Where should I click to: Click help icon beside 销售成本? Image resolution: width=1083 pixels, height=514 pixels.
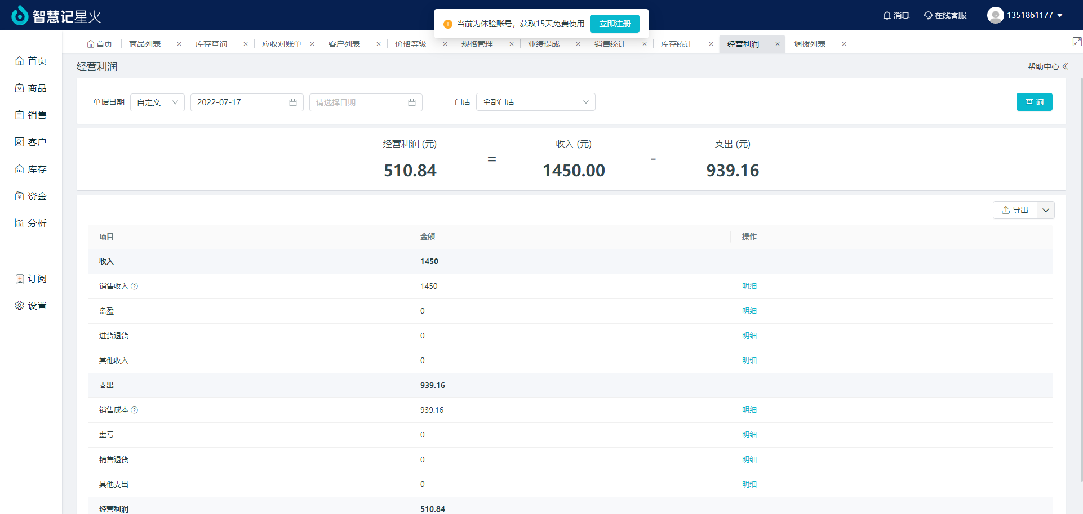[x=134, y=410]
